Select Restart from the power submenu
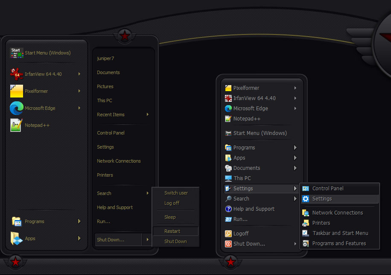The image size is (391, 275). click(x=172, y=231)
